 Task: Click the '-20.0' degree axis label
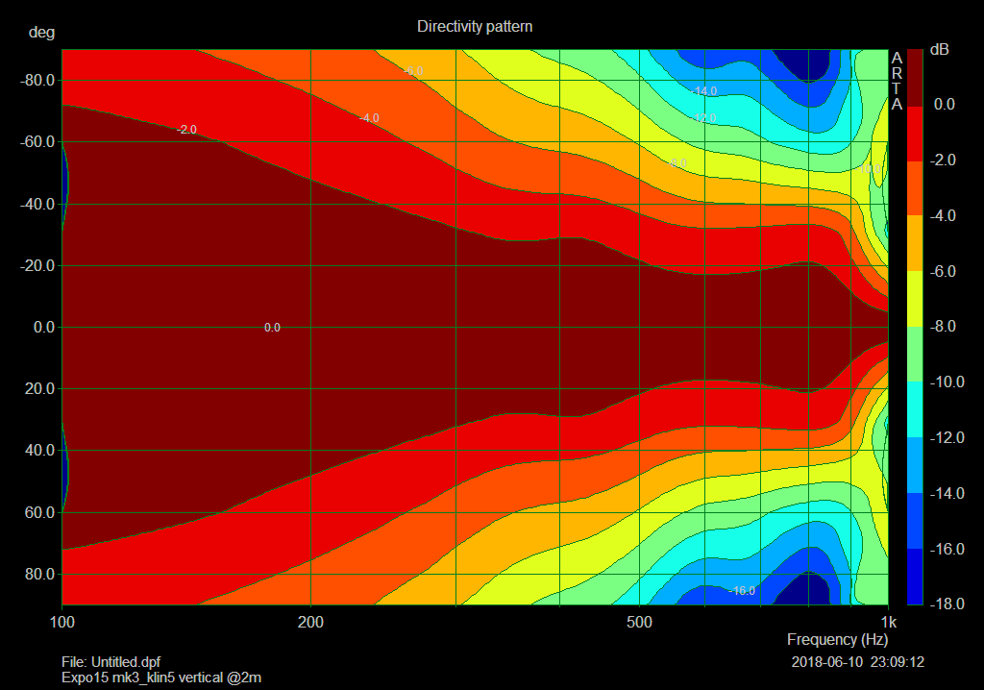[37, 265]
